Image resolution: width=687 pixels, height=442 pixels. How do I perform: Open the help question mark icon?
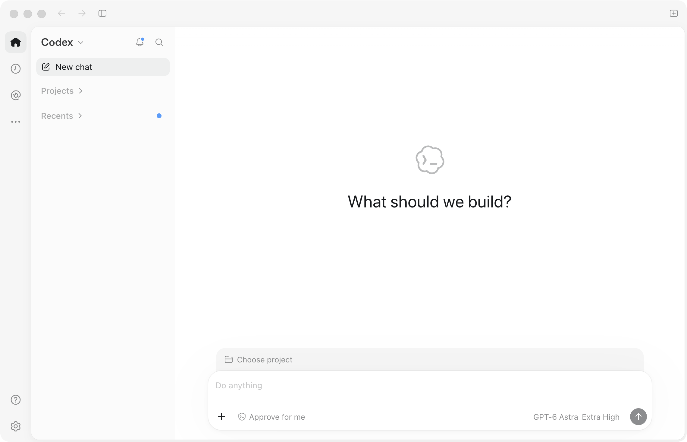click(x=16, y=400)
